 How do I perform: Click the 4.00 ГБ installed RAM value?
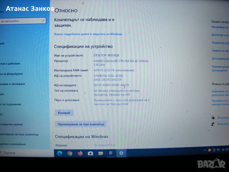114,70
